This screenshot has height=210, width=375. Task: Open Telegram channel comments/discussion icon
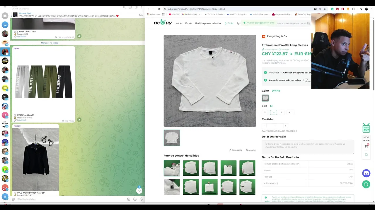[130, 7]
